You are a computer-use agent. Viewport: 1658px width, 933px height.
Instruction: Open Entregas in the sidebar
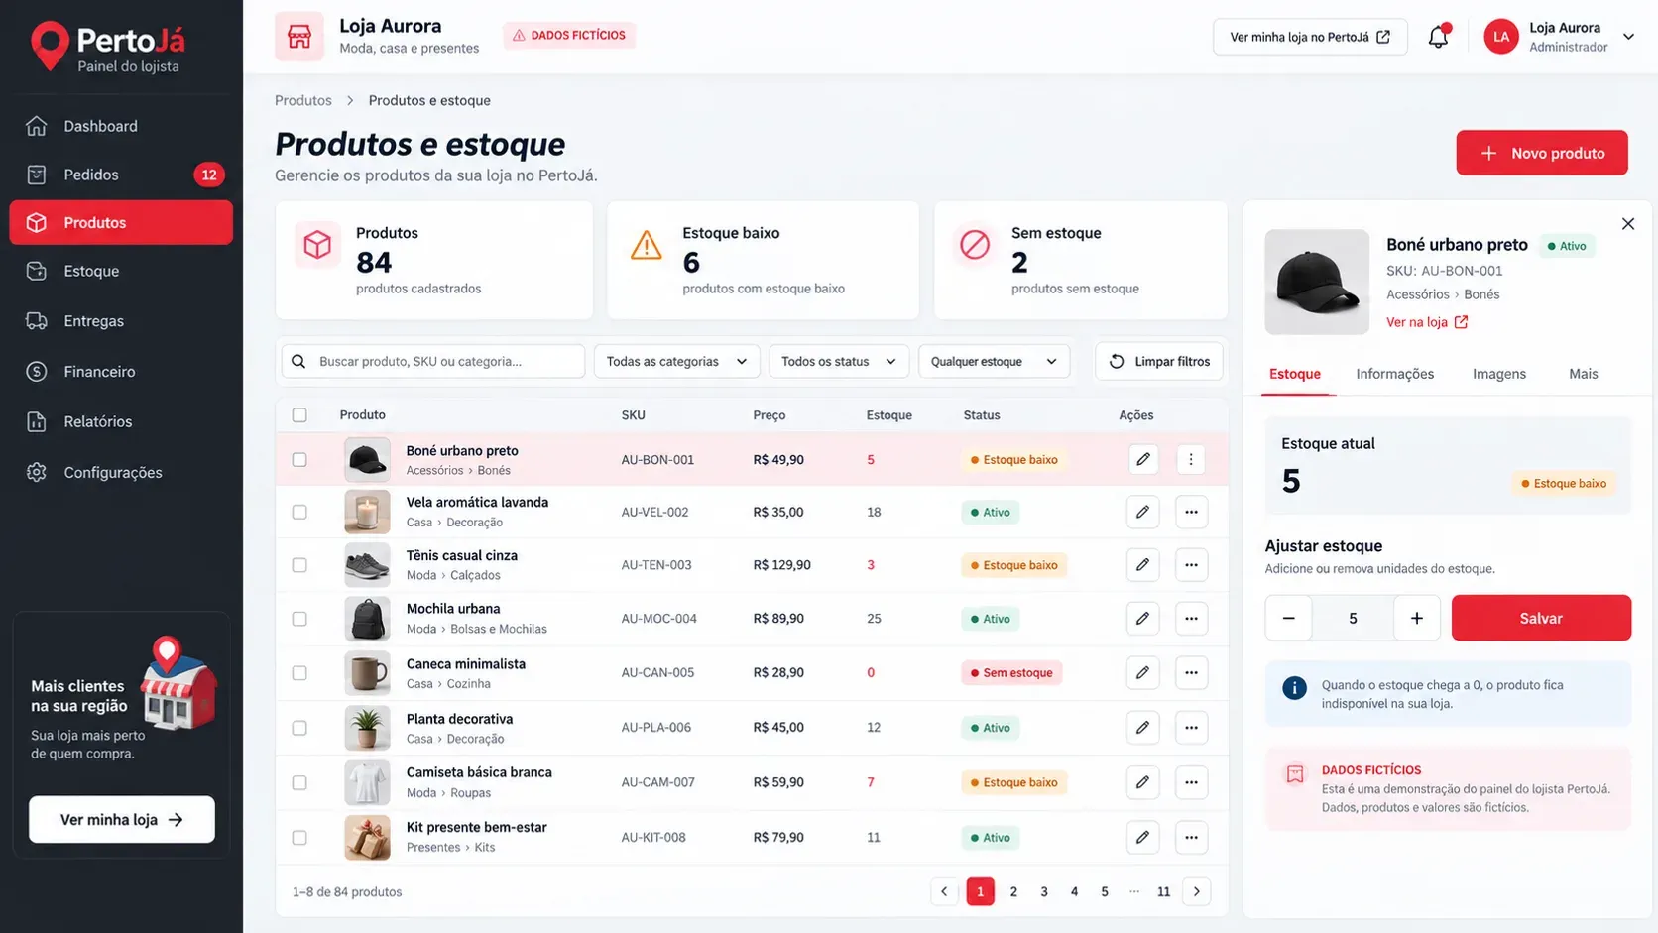[x=121, y=321]
